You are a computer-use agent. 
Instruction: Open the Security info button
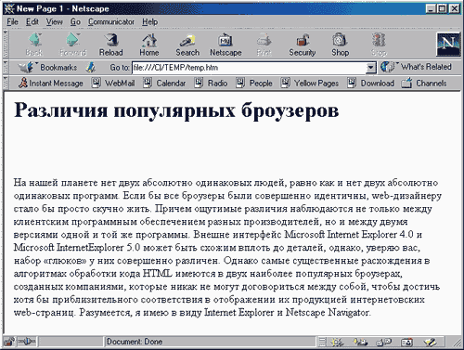pyautogui.click(x=303, y=45)
